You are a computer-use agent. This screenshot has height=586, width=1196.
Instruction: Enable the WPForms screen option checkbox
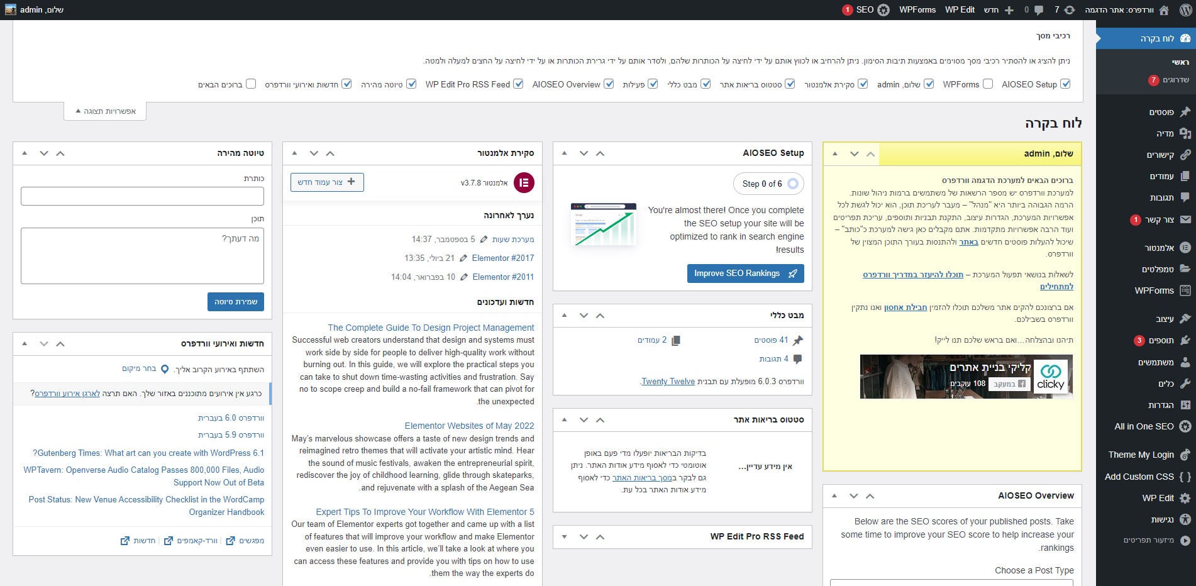click(988, 84)
